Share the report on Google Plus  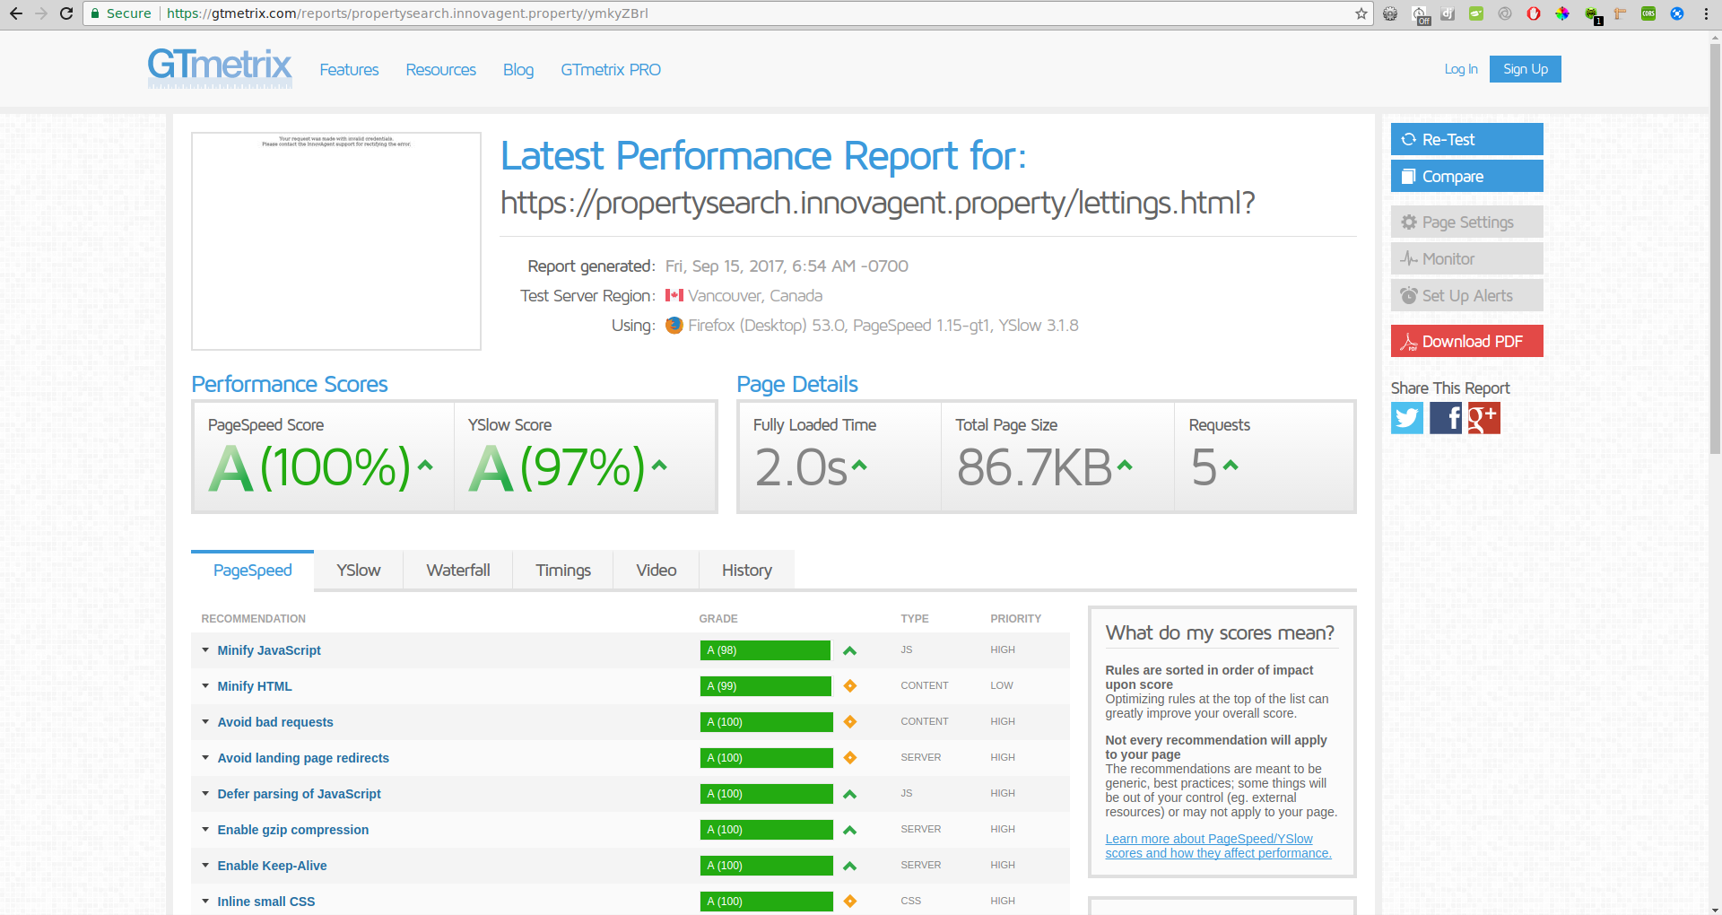[x=1483, y=418]
